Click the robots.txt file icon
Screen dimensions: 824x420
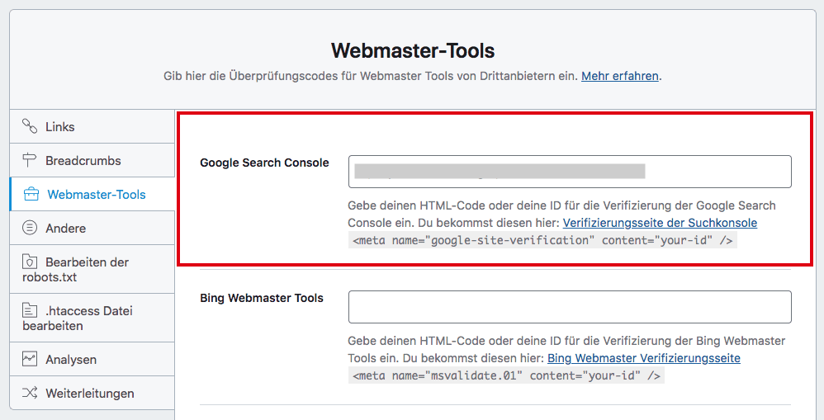[x=30, y=262]
